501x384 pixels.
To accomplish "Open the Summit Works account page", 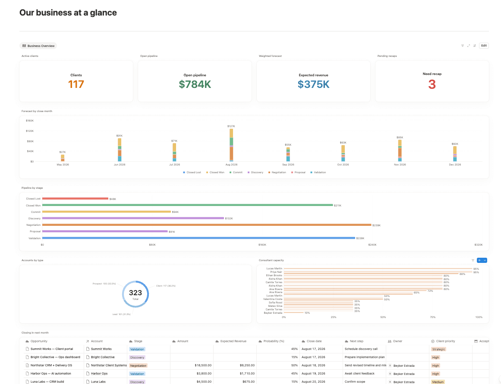I will (101, 349).
